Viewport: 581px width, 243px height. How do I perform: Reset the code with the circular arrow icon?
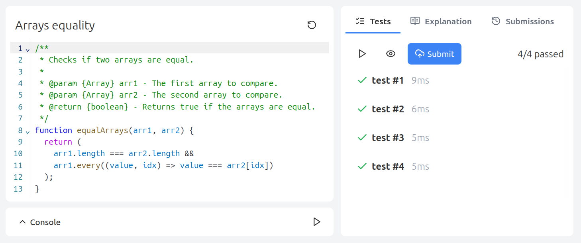point(312,25)
